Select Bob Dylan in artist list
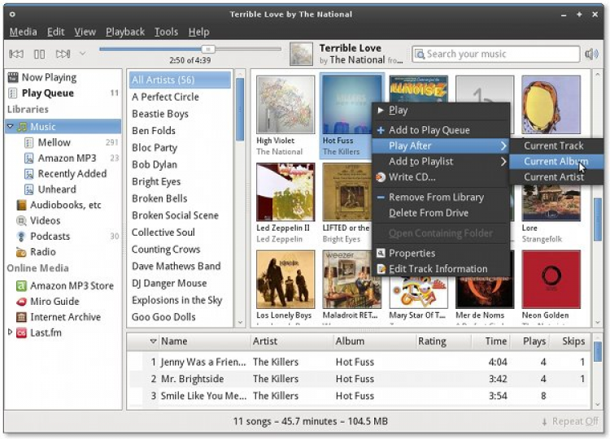610x439 pixels. click(x=154, y=166)
